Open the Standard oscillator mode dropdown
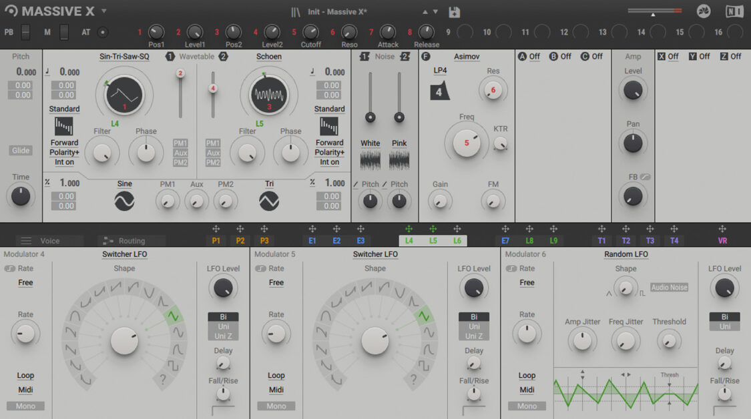 click(64, 109)
